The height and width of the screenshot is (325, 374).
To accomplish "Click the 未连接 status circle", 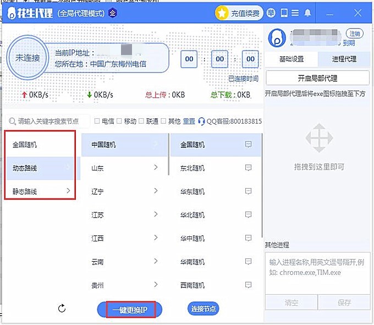I will coord(28,57).
